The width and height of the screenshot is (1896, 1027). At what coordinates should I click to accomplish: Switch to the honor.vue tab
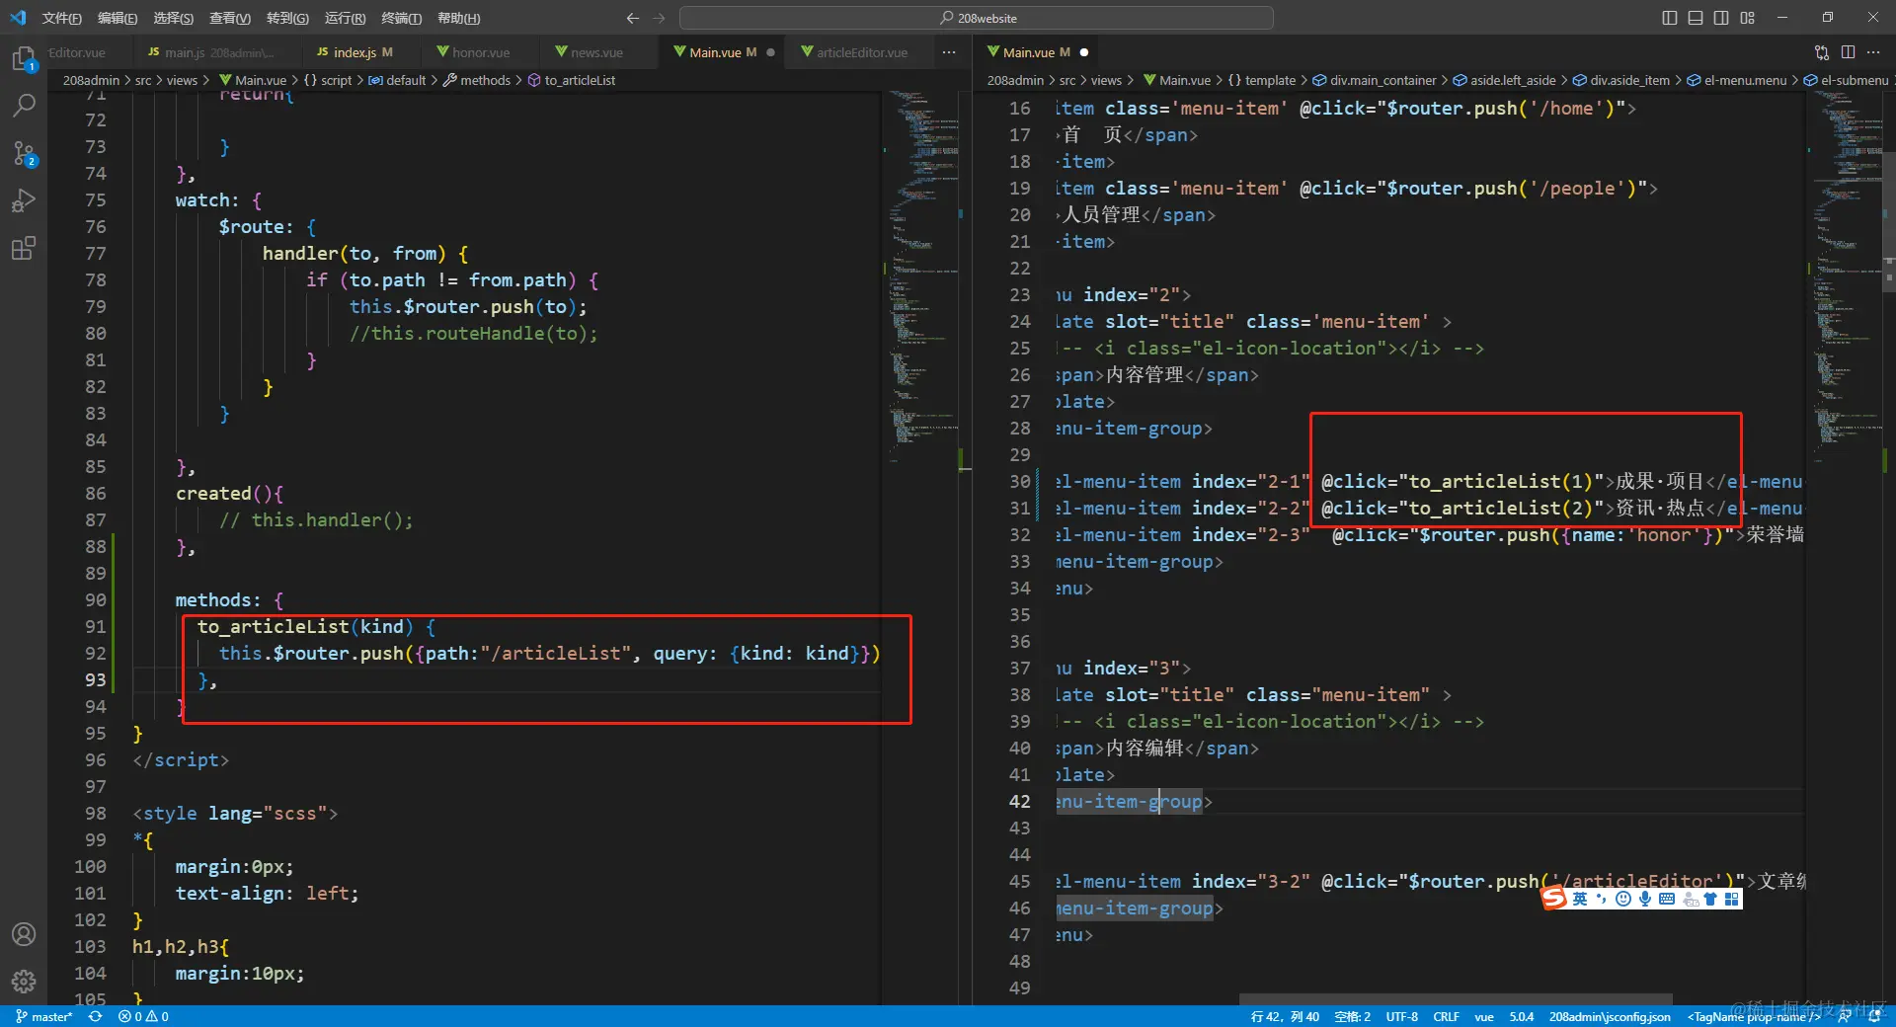click(481, 52)
